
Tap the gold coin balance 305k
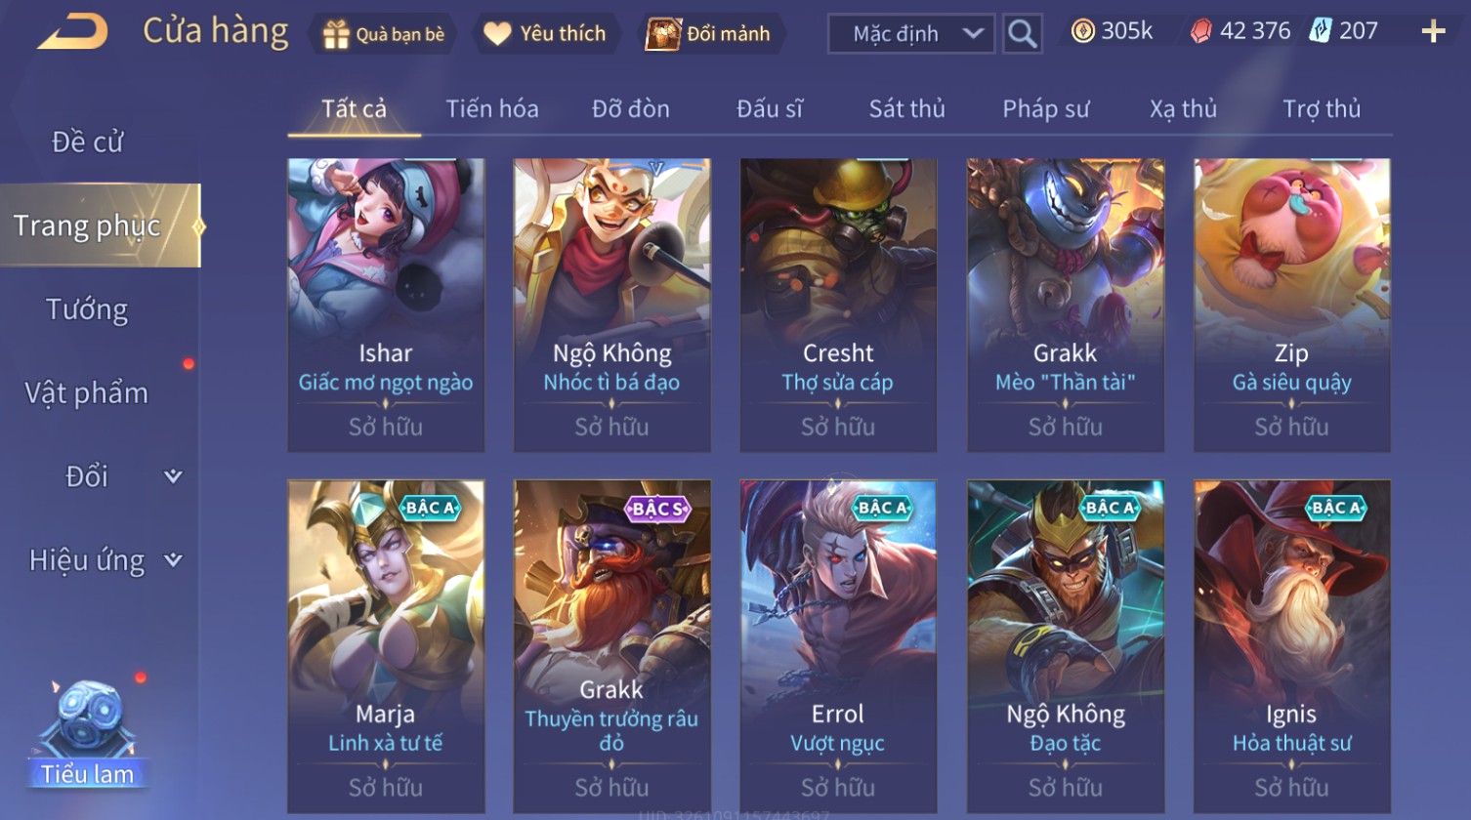[x=1112, y=31]
